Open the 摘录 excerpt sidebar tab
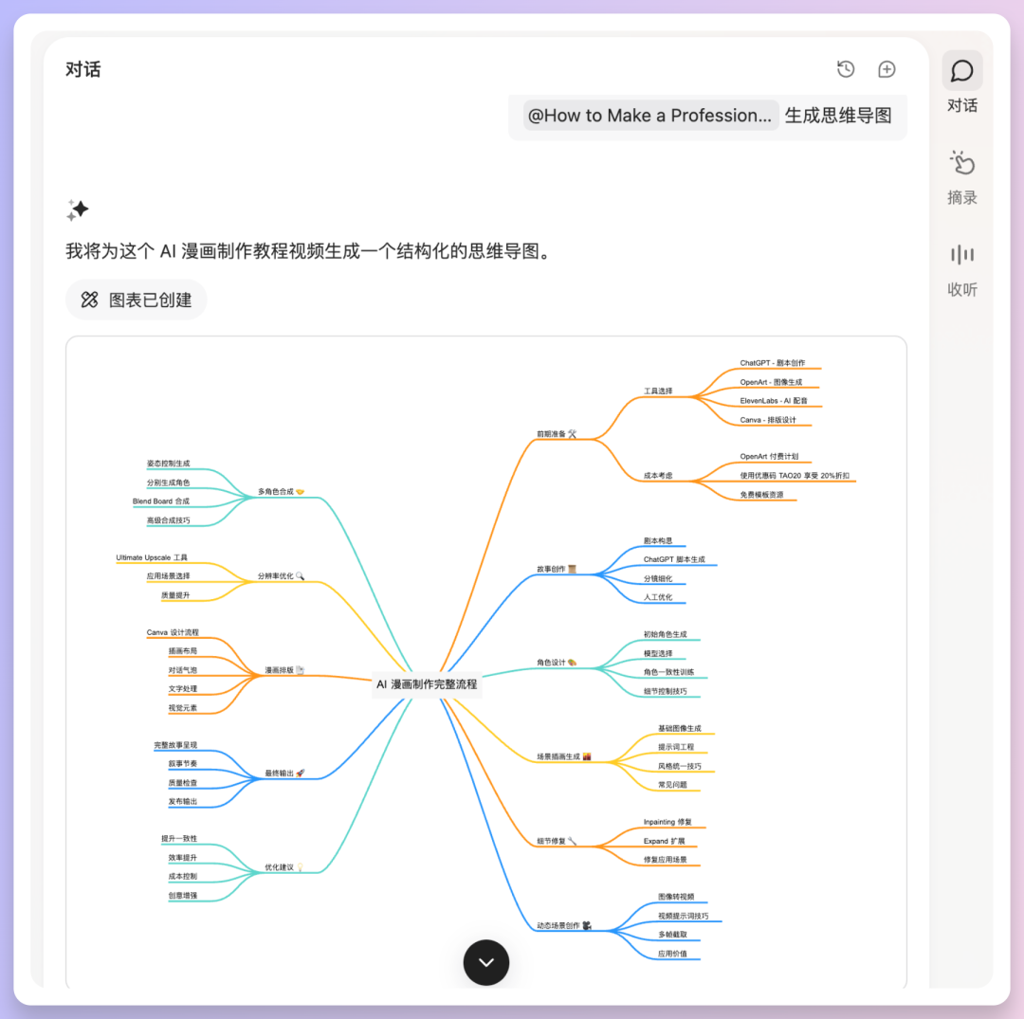Viewport: 1024px width, 1019px height. coord(961,176)
